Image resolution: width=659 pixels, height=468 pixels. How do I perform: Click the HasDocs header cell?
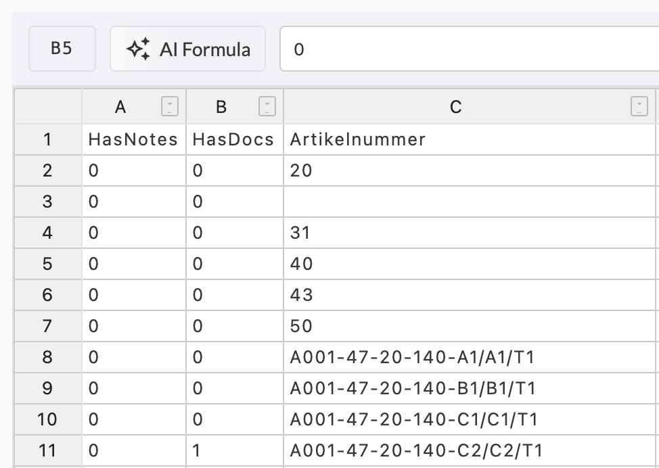coord(235,139)
